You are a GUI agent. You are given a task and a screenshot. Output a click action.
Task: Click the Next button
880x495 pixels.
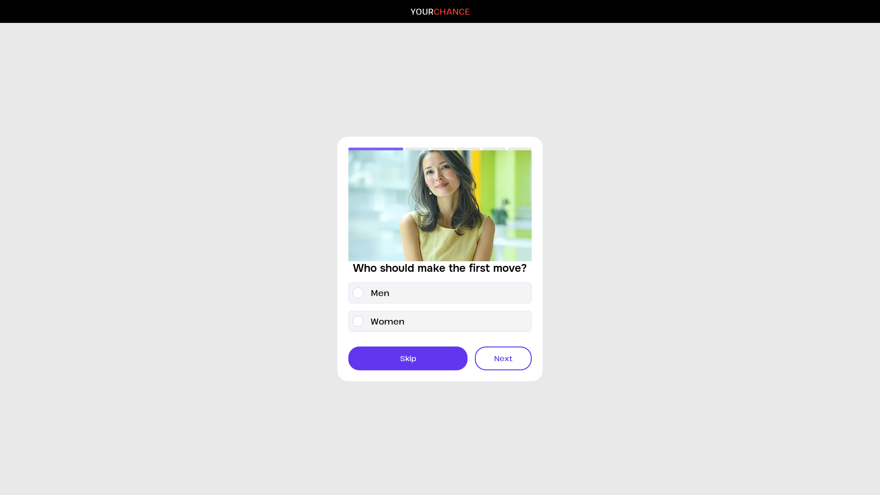pyautogui.click(x=503, y=358)
